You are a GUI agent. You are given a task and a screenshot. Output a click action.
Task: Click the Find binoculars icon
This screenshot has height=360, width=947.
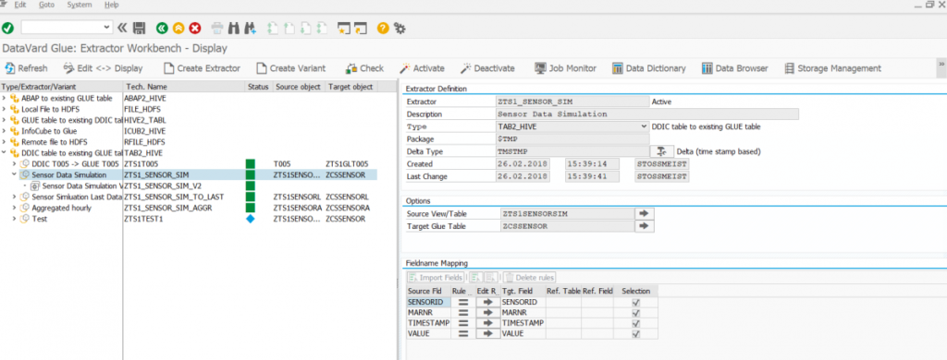click(234, 28)
